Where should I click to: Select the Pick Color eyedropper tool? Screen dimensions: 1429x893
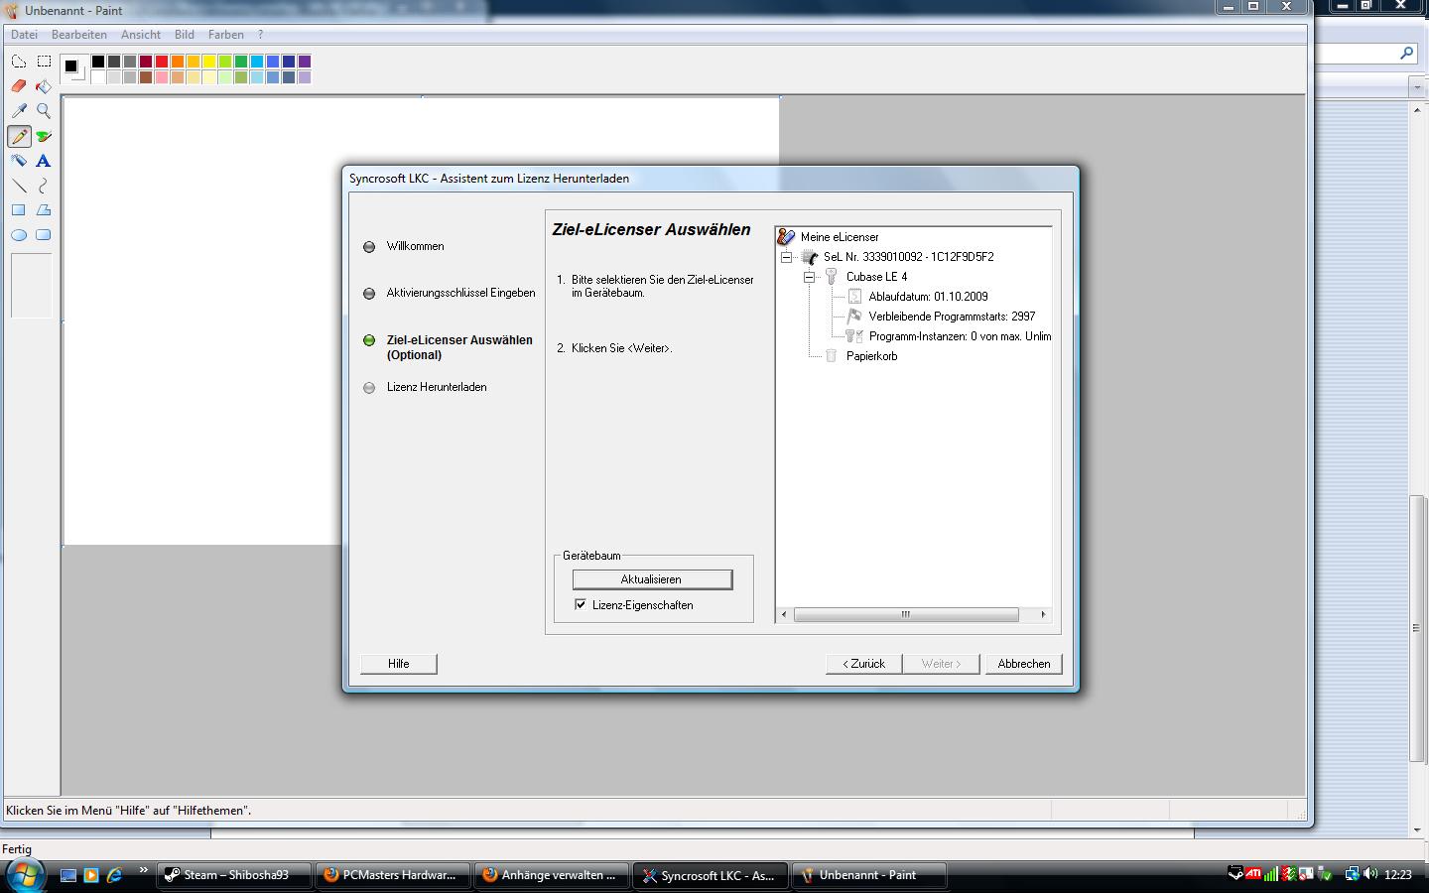[x=19, y=111]
